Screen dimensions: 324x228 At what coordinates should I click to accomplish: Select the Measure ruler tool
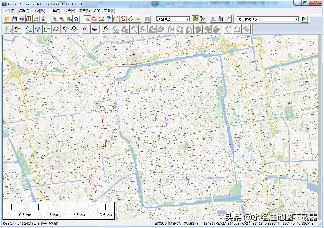point(102,19)
